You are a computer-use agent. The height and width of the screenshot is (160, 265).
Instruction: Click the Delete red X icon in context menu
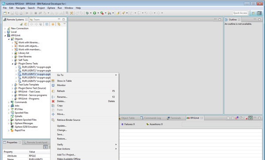click(x=53, y=101)
